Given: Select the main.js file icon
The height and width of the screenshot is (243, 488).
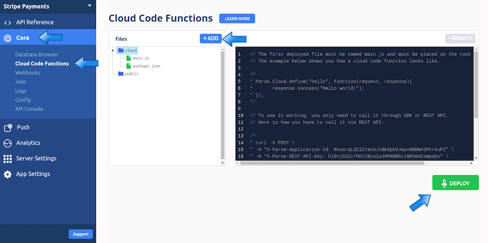Looking at the screenshot, I should click(129, 58).
